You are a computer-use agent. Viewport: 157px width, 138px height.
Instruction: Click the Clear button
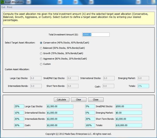[78, 100]
